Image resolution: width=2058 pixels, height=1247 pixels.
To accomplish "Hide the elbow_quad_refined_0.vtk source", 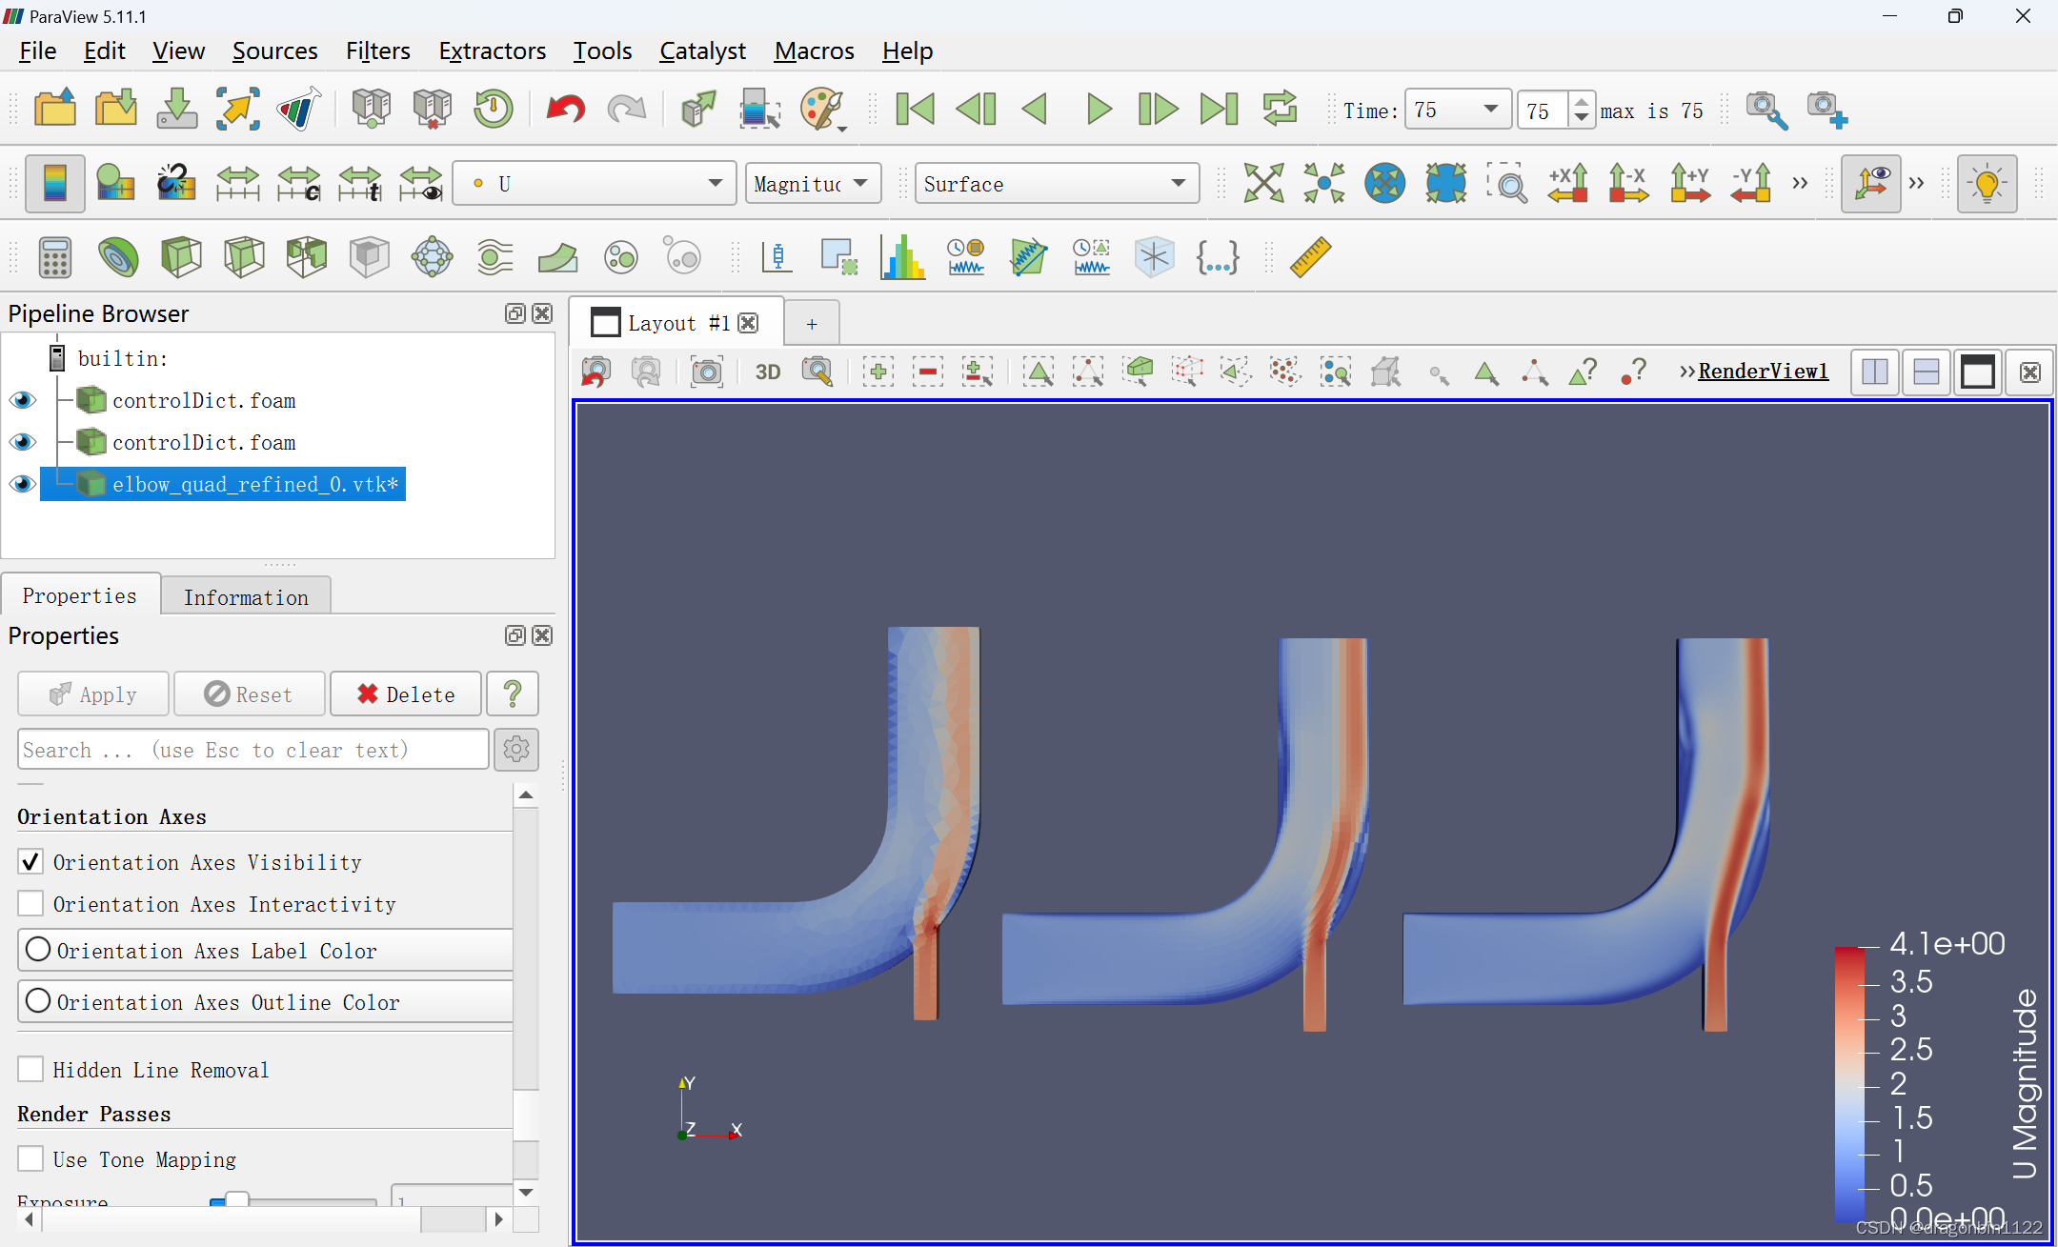I will [22, 484].
